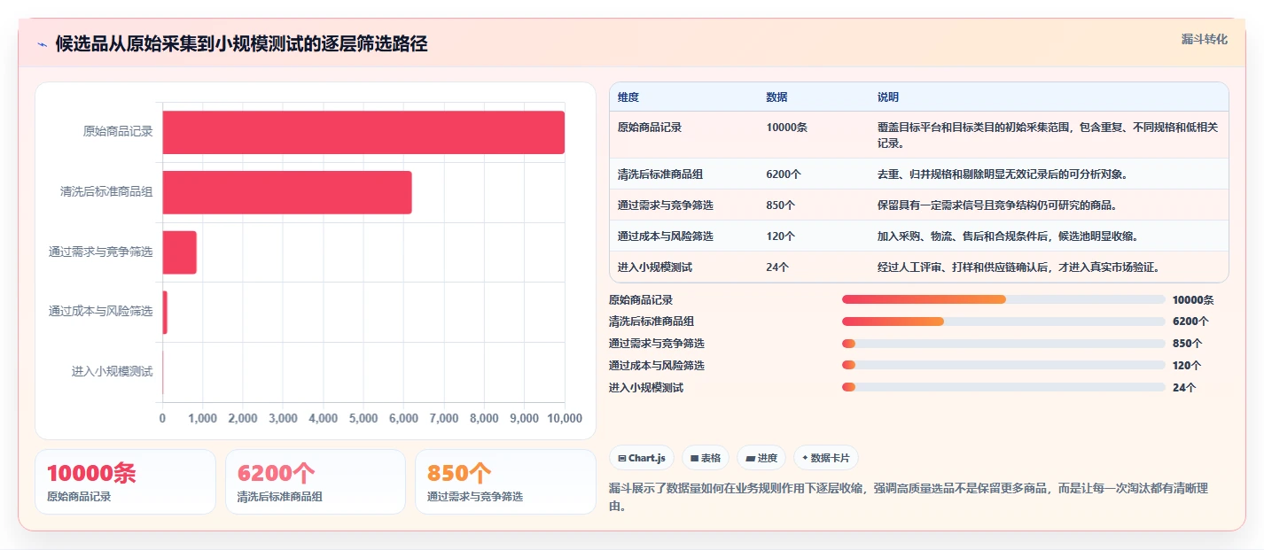Click the 漏斗转化 tag label

pyautogui.click(x=1205, y=39)
